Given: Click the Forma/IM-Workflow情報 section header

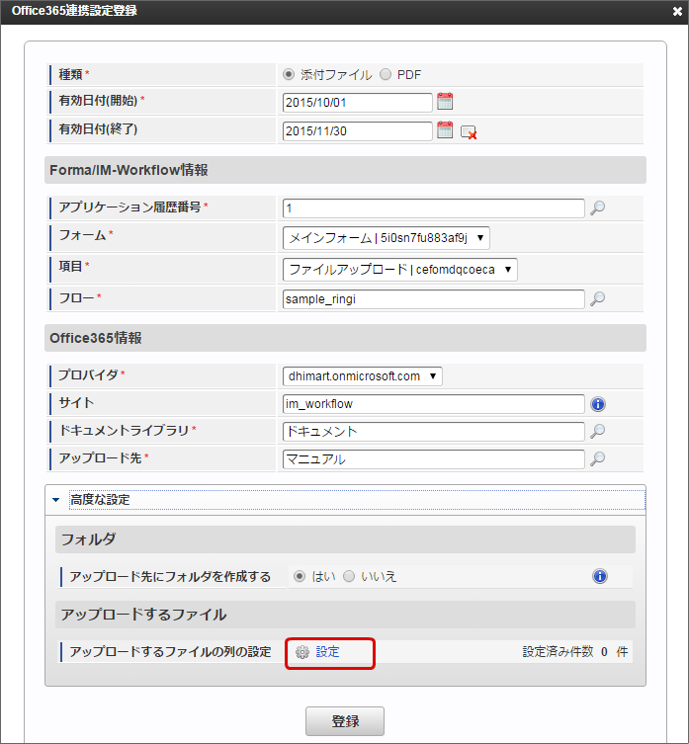Looking at the screenshot, I should (345, 170).
